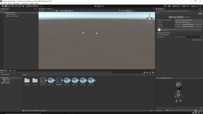
Task: Toggle scene audio in Scene view
Action: [x=59, y=11]
